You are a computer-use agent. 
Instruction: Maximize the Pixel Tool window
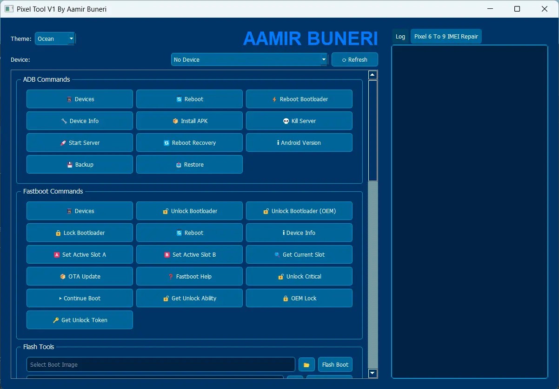[517, 9]
